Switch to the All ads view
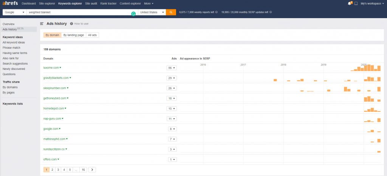387x176 pixels. [92, 35]
